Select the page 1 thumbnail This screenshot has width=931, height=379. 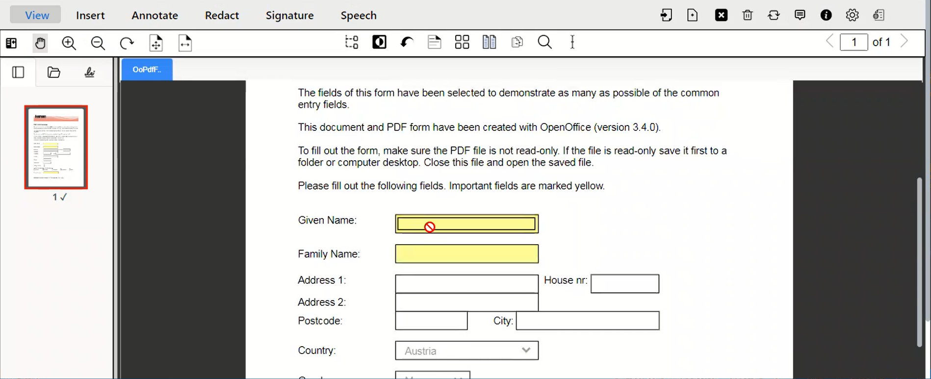56,147
